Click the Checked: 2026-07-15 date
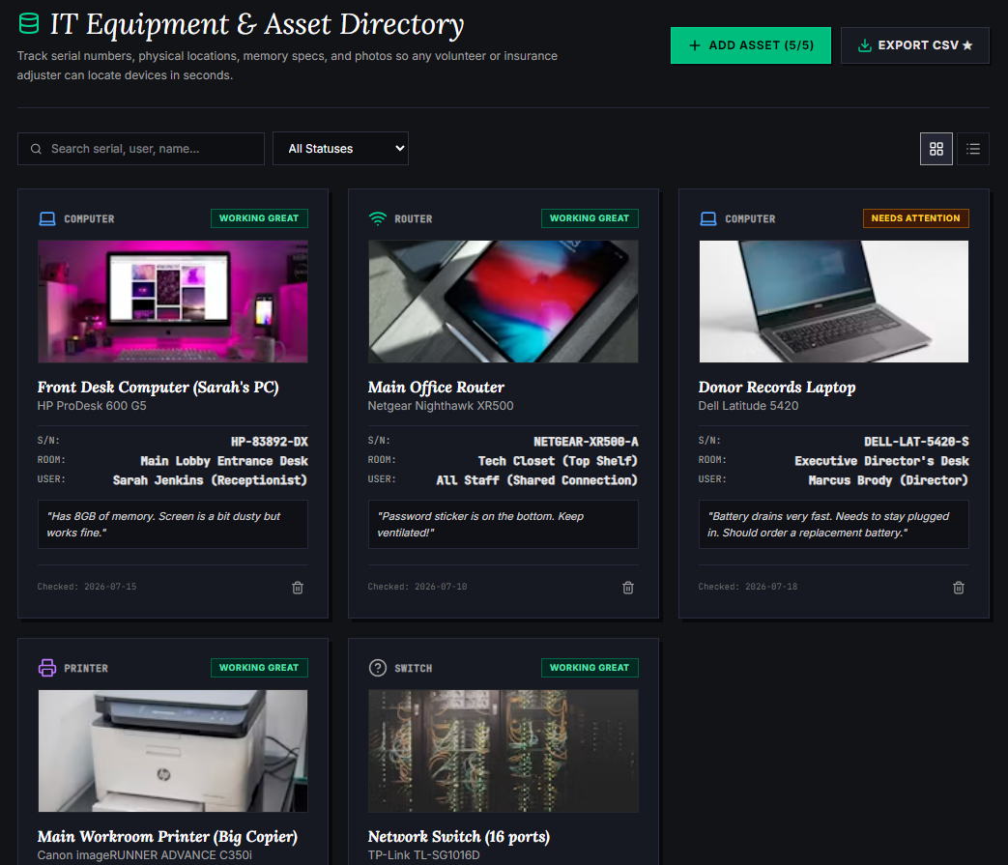1008x865 pixels. click(x=87, y=587)
